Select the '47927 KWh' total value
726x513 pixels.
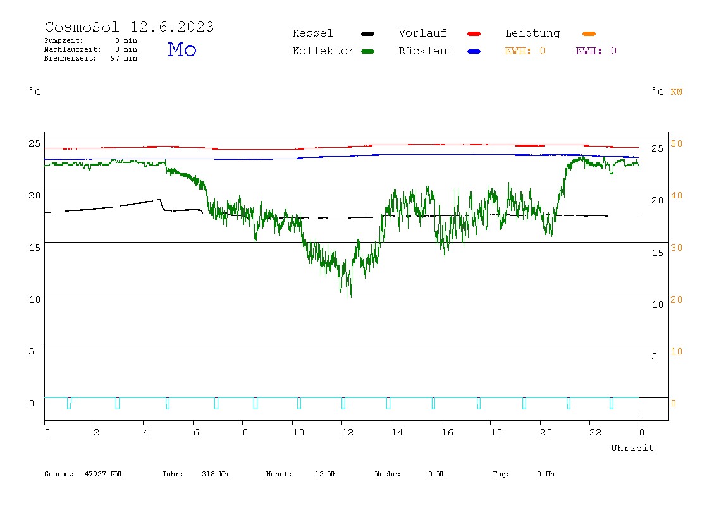pos(104,474)
